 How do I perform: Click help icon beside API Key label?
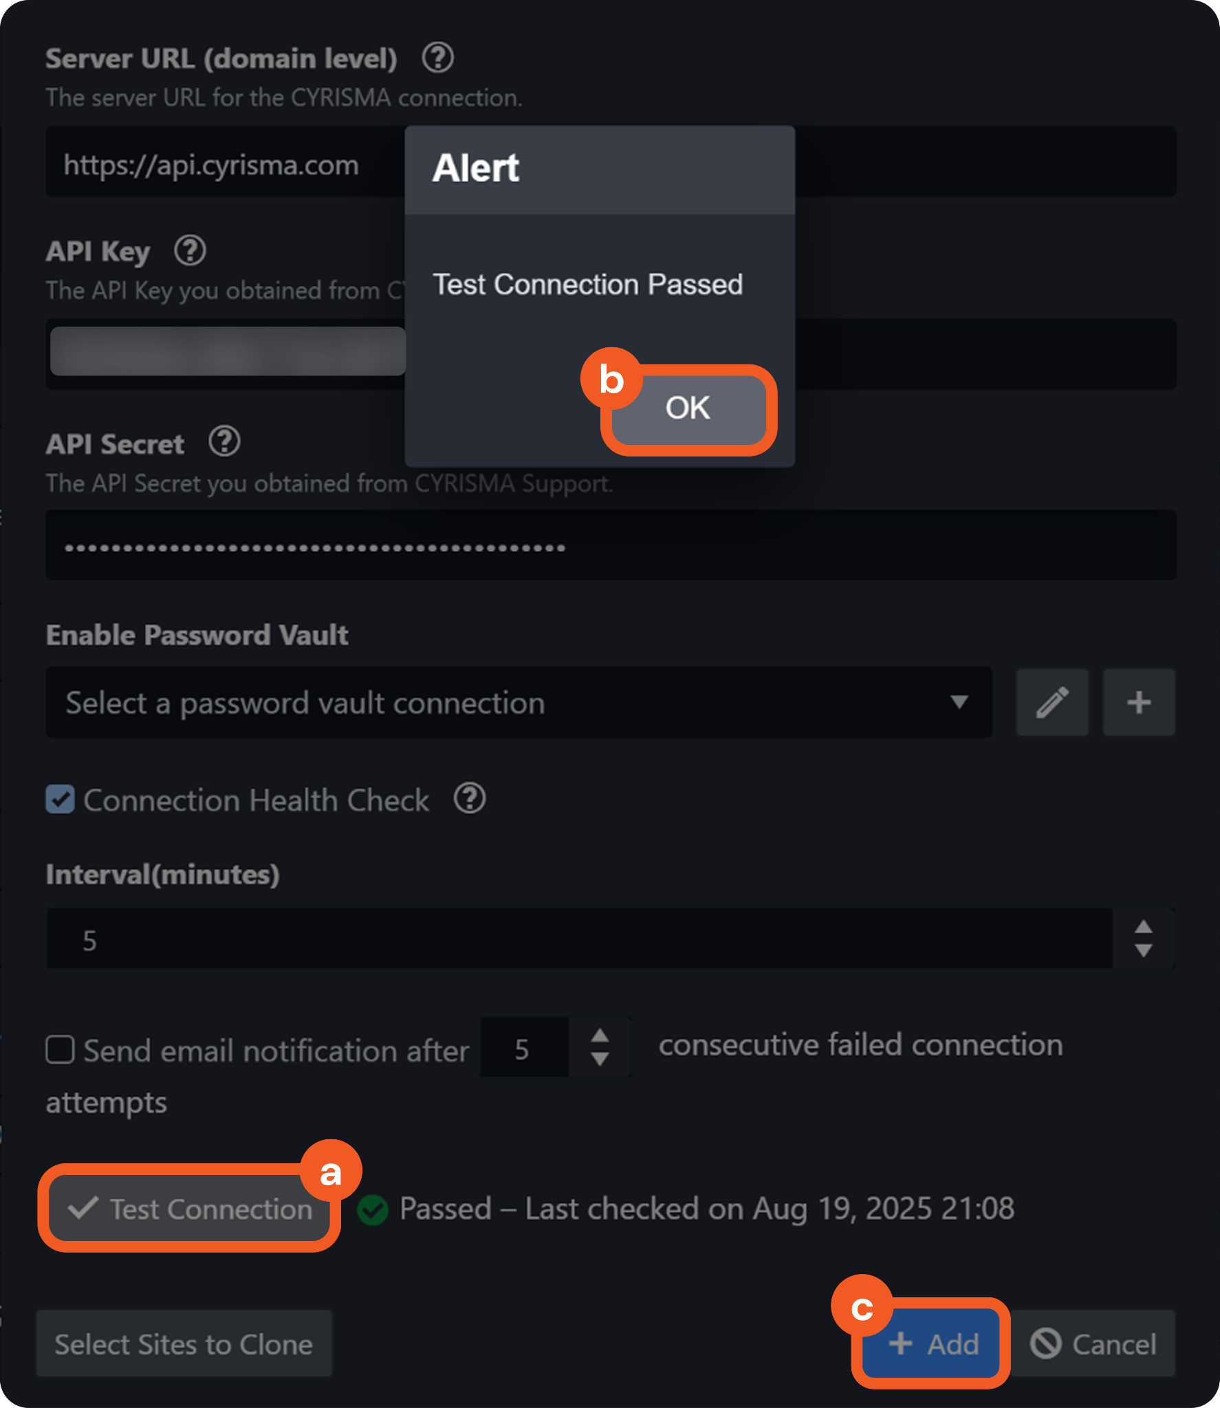[190, 251]
